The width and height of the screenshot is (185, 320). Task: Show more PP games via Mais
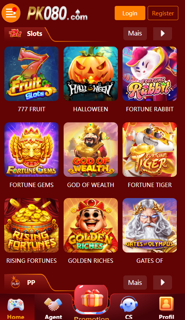[135, 283]
